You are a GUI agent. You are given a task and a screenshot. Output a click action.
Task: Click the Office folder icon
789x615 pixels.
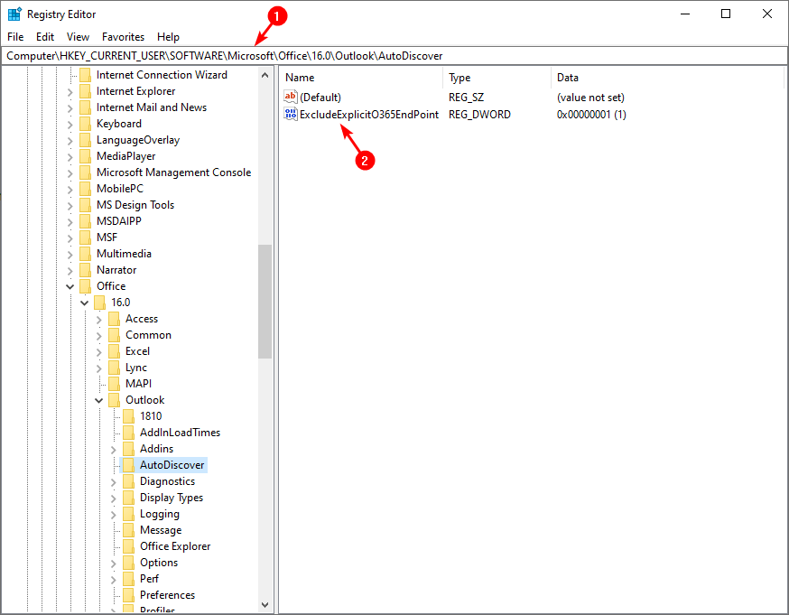coord(86,285)
